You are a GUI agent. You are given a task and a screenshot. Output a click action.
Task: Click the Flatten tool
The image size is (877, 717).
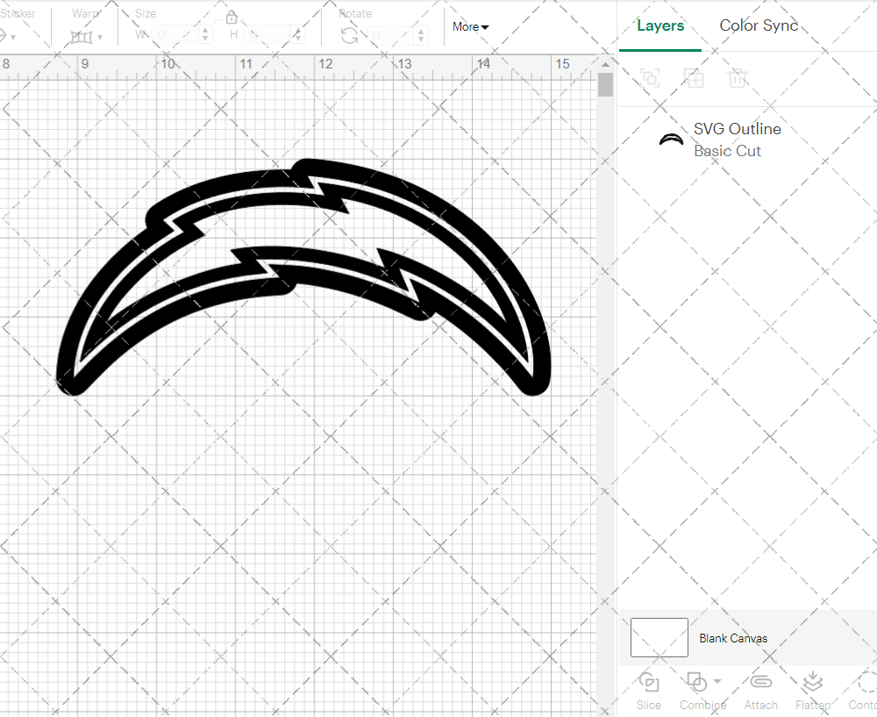813,692
